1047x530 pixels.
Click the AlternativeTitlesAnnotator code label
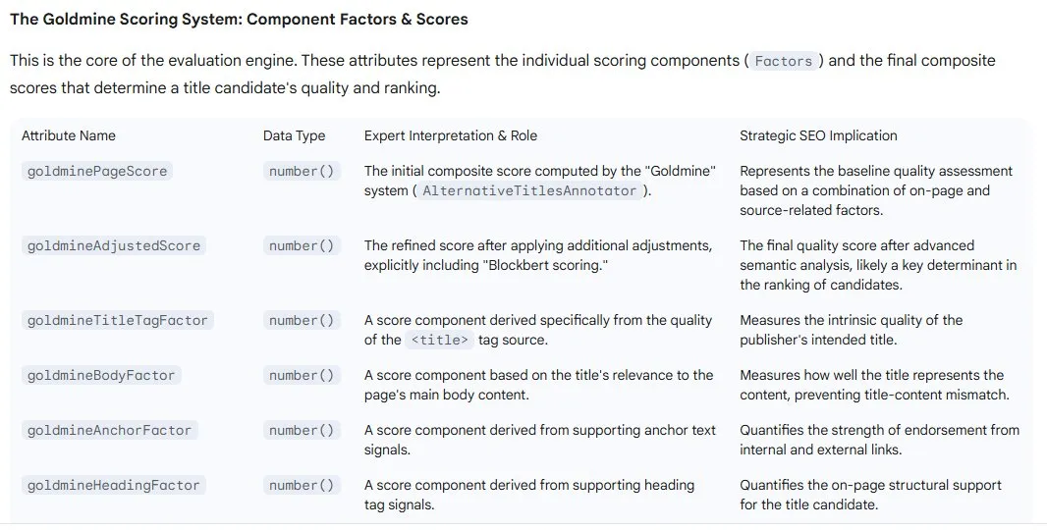(529, 190)
